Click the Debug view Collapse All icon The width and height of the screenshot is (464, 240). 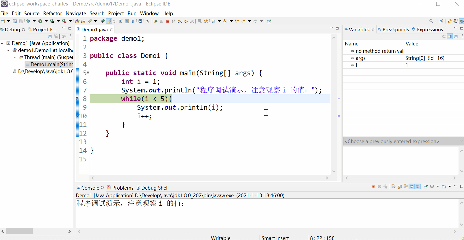(50, 36)
